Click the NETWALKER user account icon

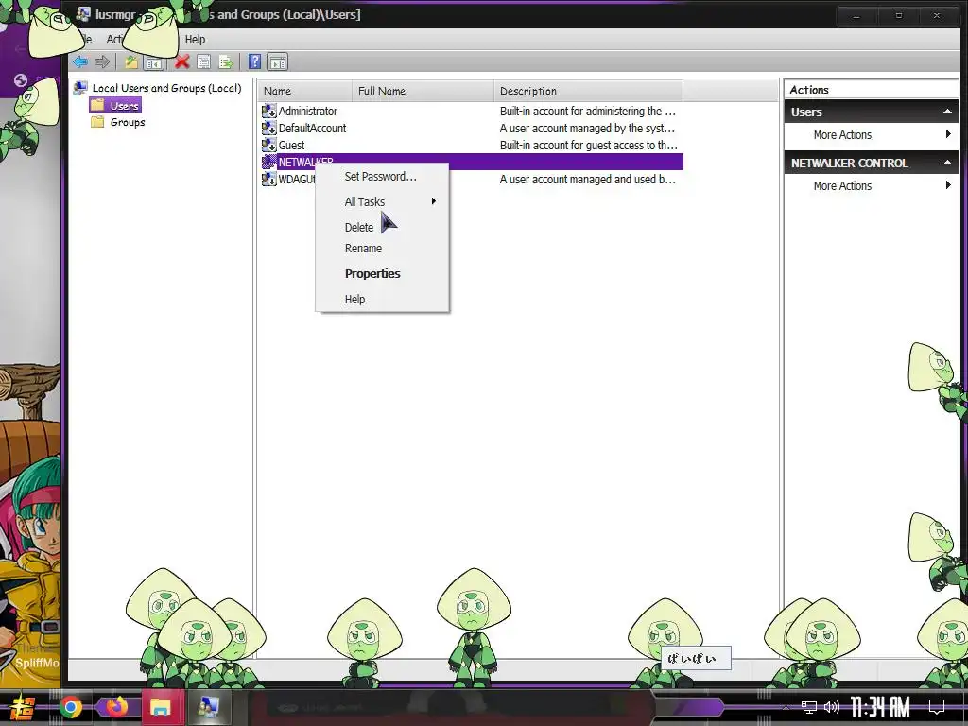pos(268,162)
